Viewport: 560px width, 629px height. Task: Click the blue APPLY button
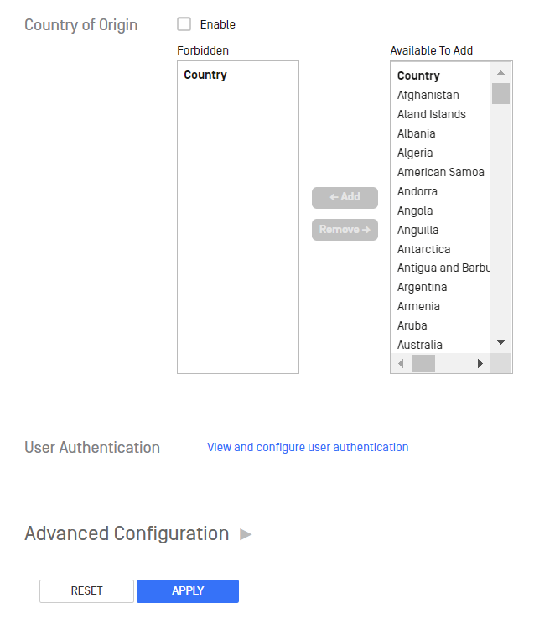click(188, 591)
